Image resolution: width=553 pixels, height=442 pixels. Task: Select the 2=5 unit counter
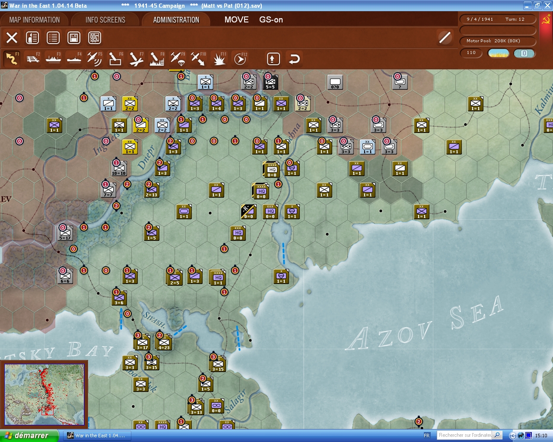click(174, 277)
